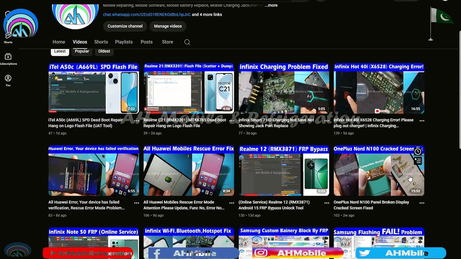Add OnePlus Nord video to Watch later
Viewport: 461px width, 259px height.
pyautogui.click(x=418, y=151)
